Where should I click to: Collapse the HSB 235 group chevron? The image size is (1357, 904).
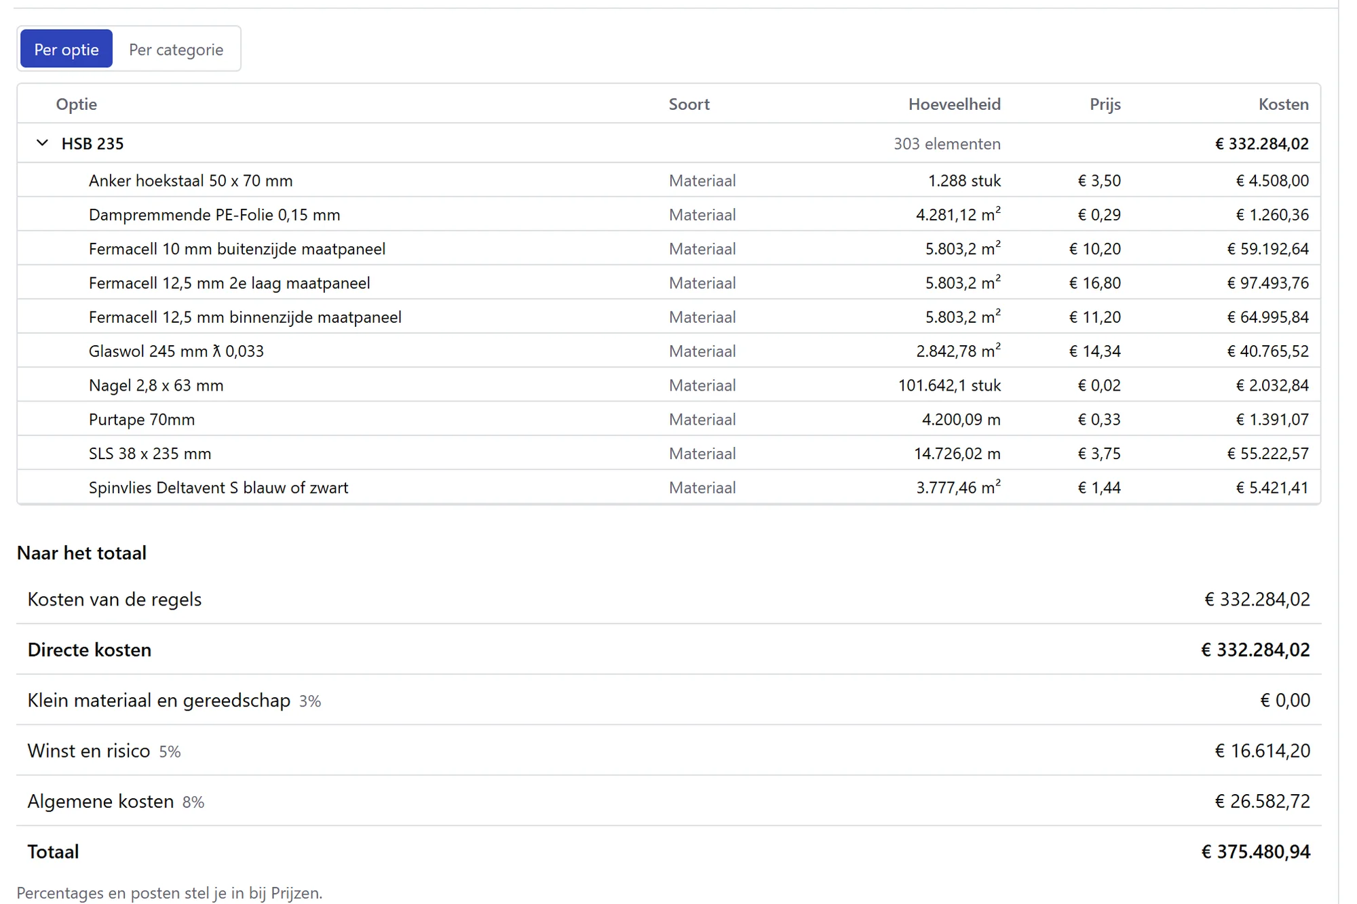[x=42, y=143]
